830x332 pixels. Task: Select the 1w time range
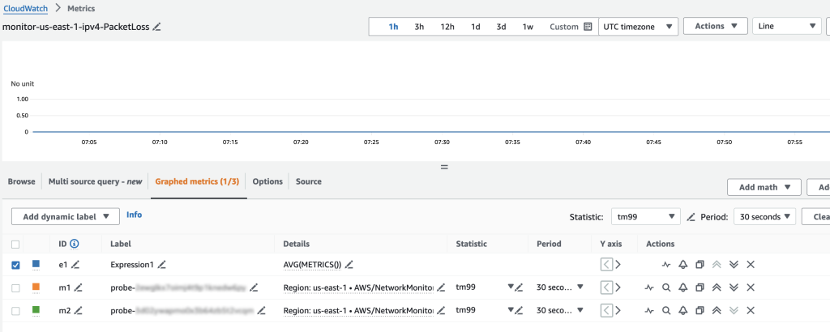click(528, 27)
